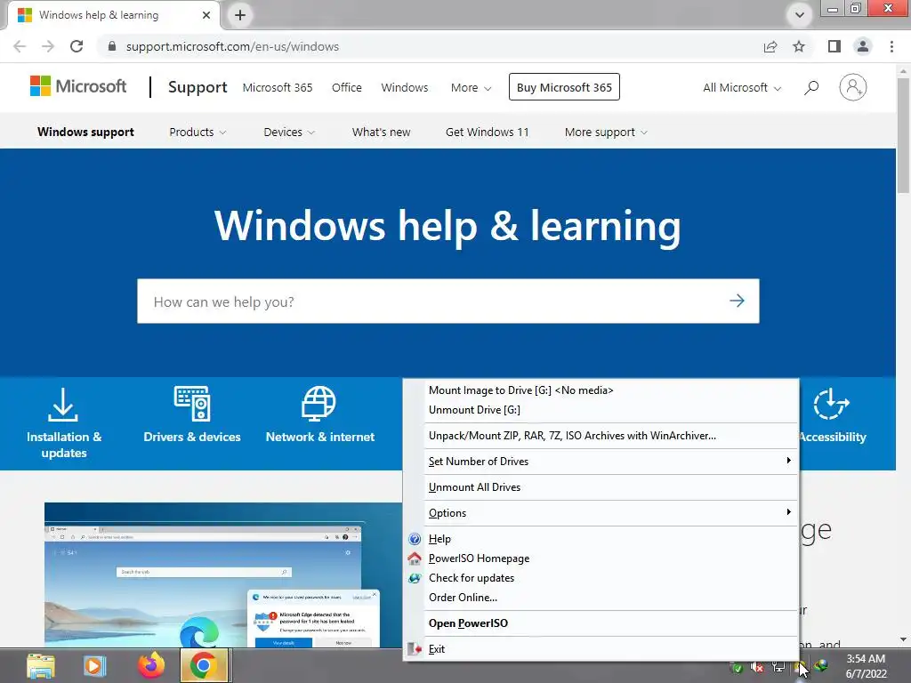Screen dimensions: 911x683
Task: Expand the Devices dropdown
Action: (x=289, y=132)
